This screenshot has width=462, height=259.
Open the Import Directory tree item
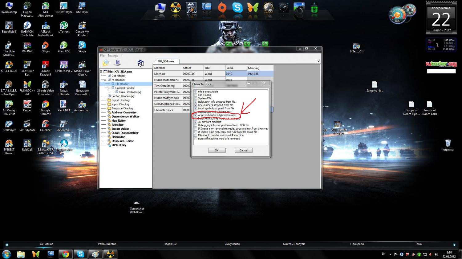click(120, 104)
